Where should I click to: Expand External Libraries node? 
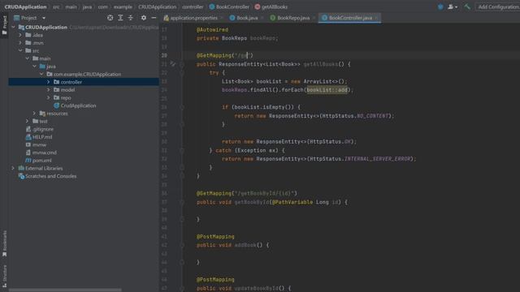13,168
